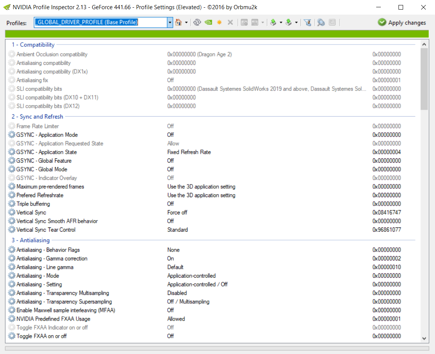
Task: Click the gear icon beside Triple buffering
Action: (x=12, y=204)
